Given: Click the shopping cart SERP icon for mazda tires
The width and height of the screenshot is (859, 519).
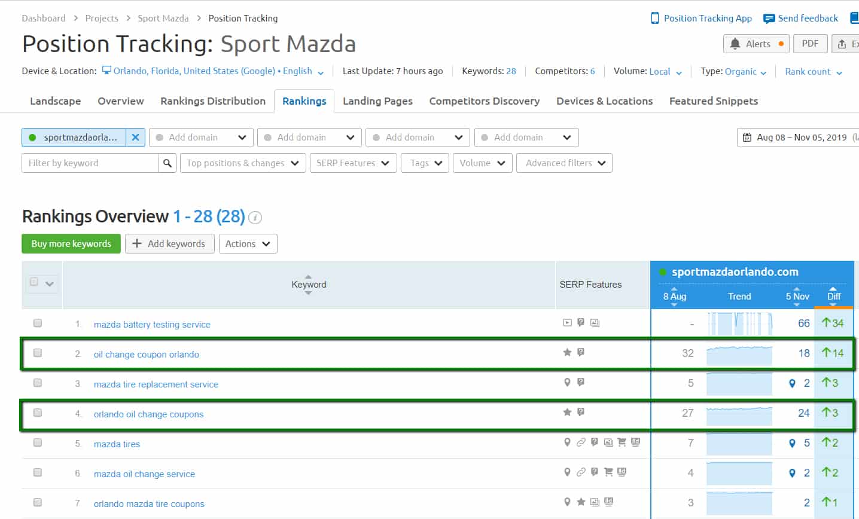Looking at the screenshot, I should click(622, 442).
